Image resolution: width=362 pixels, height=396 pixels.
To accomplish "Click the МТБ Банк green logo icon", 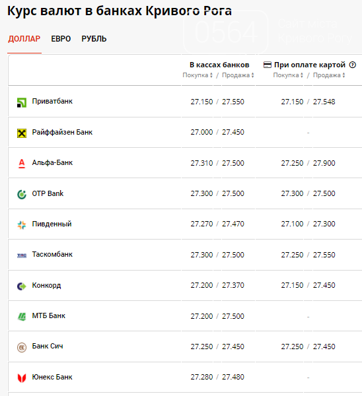I will (22, 317).
